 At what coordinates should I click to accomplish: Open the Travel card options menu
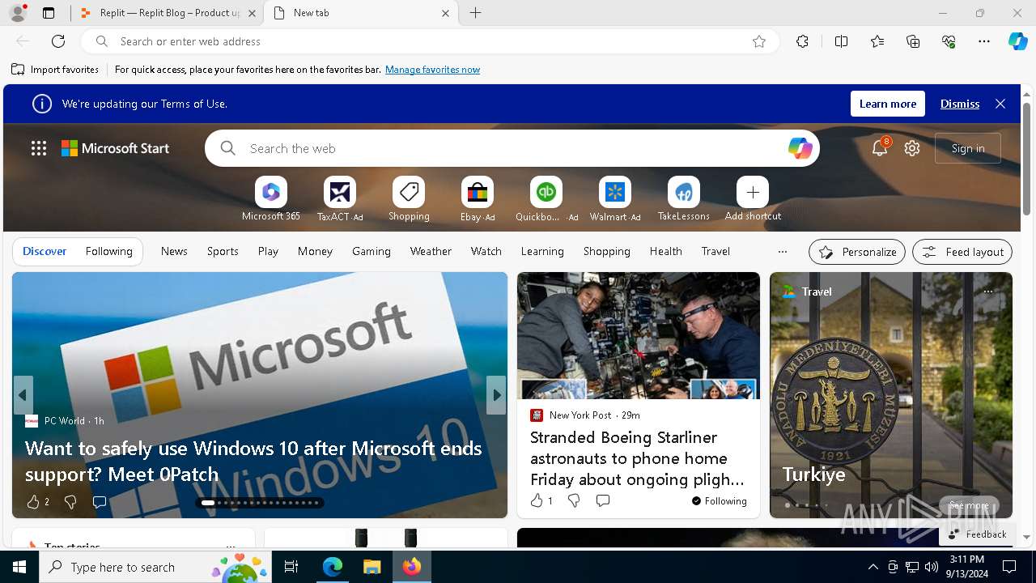(x=988, y=291)
